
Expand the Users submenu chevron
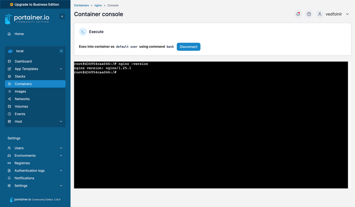tap(61, 148)
